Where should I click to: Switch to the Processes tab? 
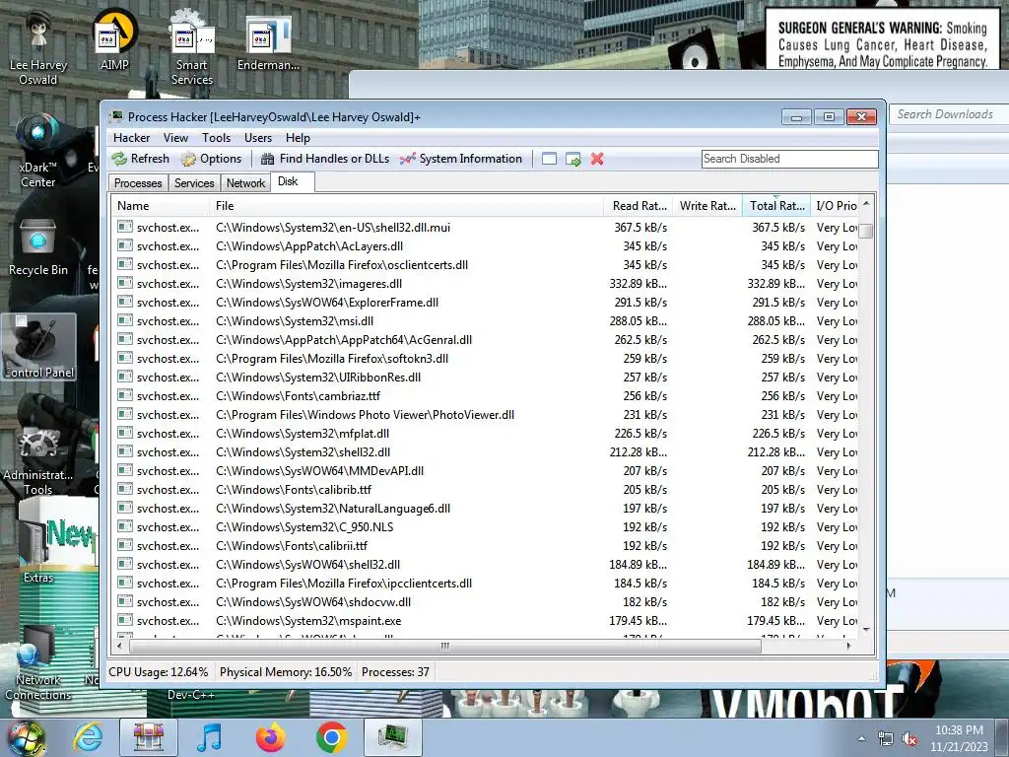click(138, 183)
